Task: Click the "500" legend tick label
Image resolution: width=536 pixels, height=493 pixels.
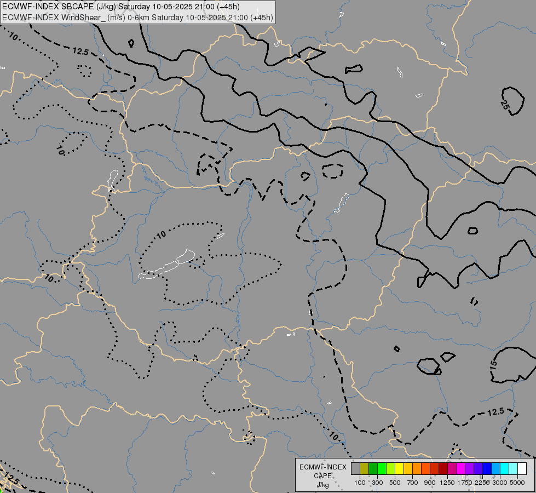Action: coord(395,483)
